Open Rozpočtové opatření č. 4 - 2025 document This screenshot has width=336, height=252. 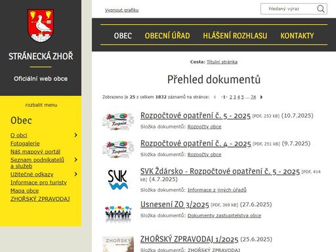[x=196, y=144]
